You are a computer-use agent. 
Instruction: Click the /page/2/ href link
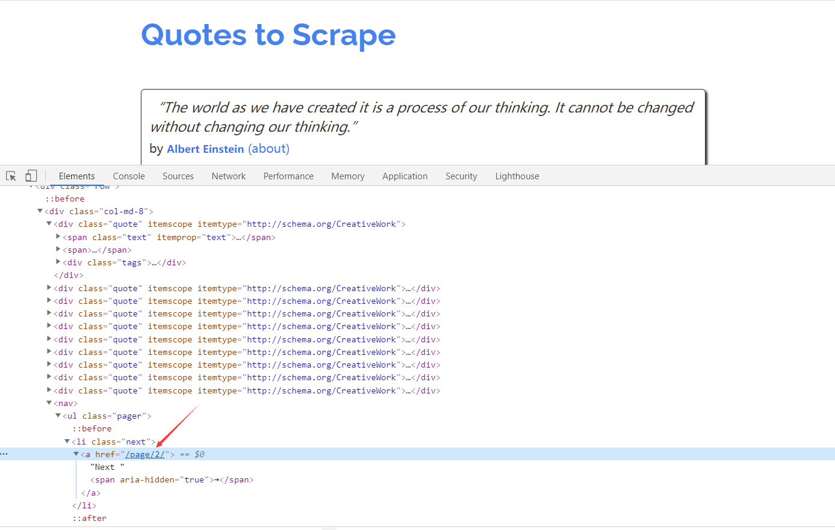click(145, 455)
